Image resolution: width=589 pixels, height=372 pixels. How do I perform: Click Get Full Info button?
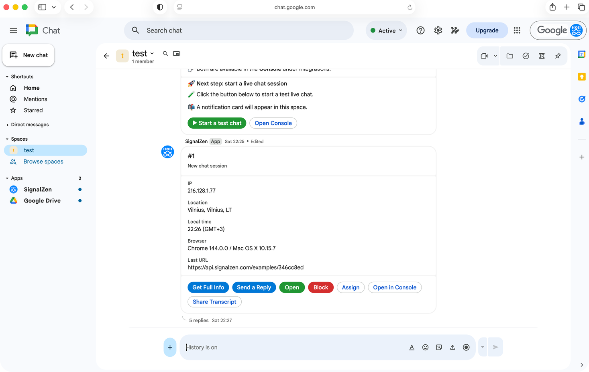pos(208,287)
